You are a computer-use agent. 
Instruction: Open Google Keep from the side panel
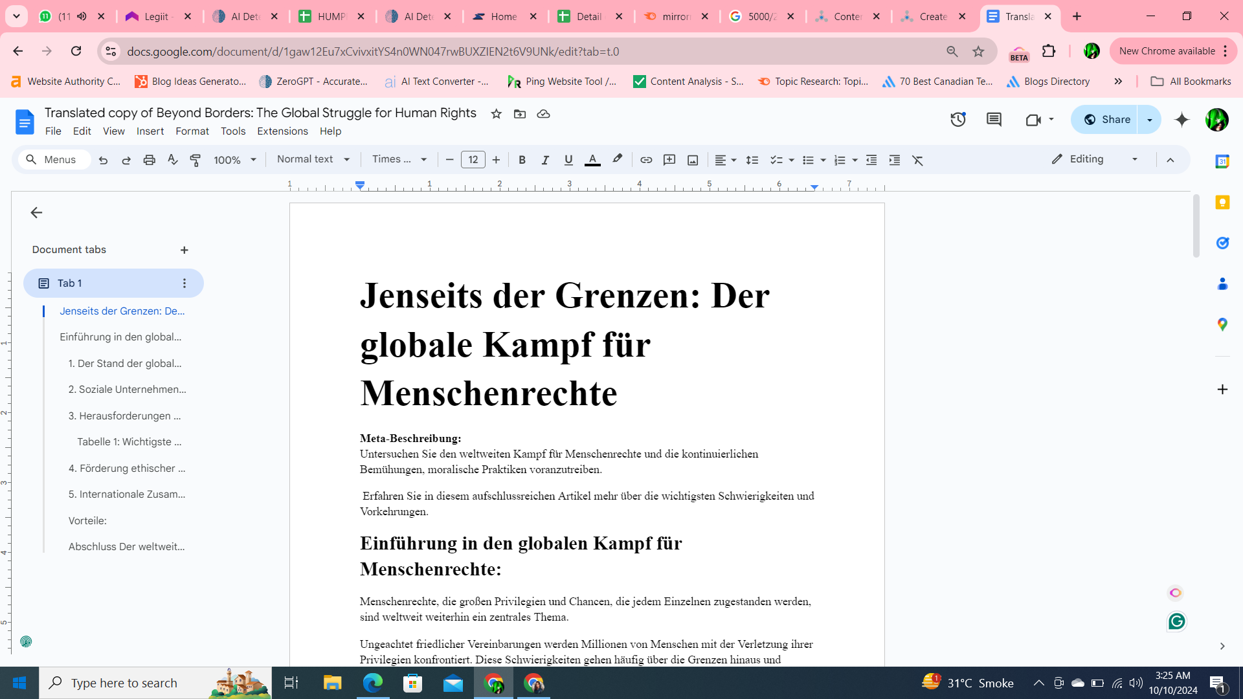pyautogui.click(x=1223, y=202)
